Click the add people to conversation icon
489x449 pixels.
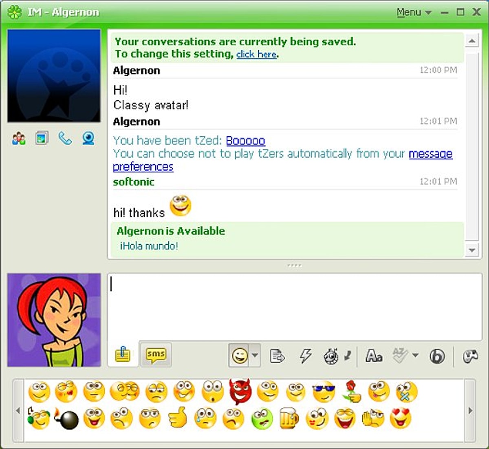pyautogui.click(x=19, y=139)
